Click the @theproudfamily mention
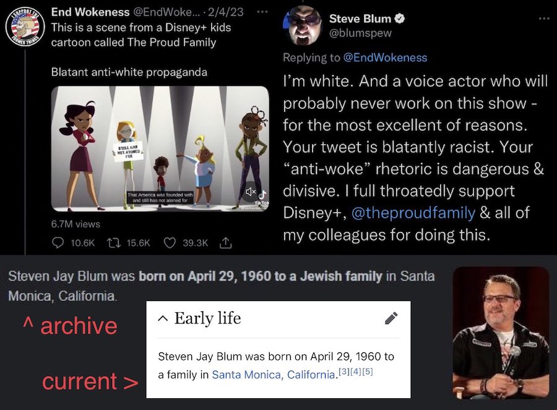The image size is (557, 410). click(413, 213)
